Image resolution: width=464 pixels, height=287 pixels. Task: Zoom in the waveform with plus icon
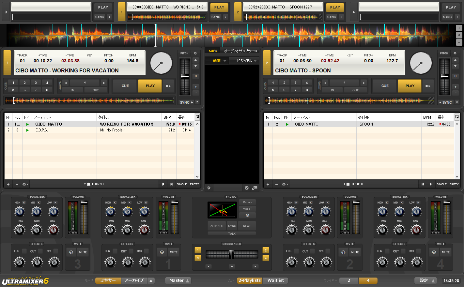tap(459, 28)
